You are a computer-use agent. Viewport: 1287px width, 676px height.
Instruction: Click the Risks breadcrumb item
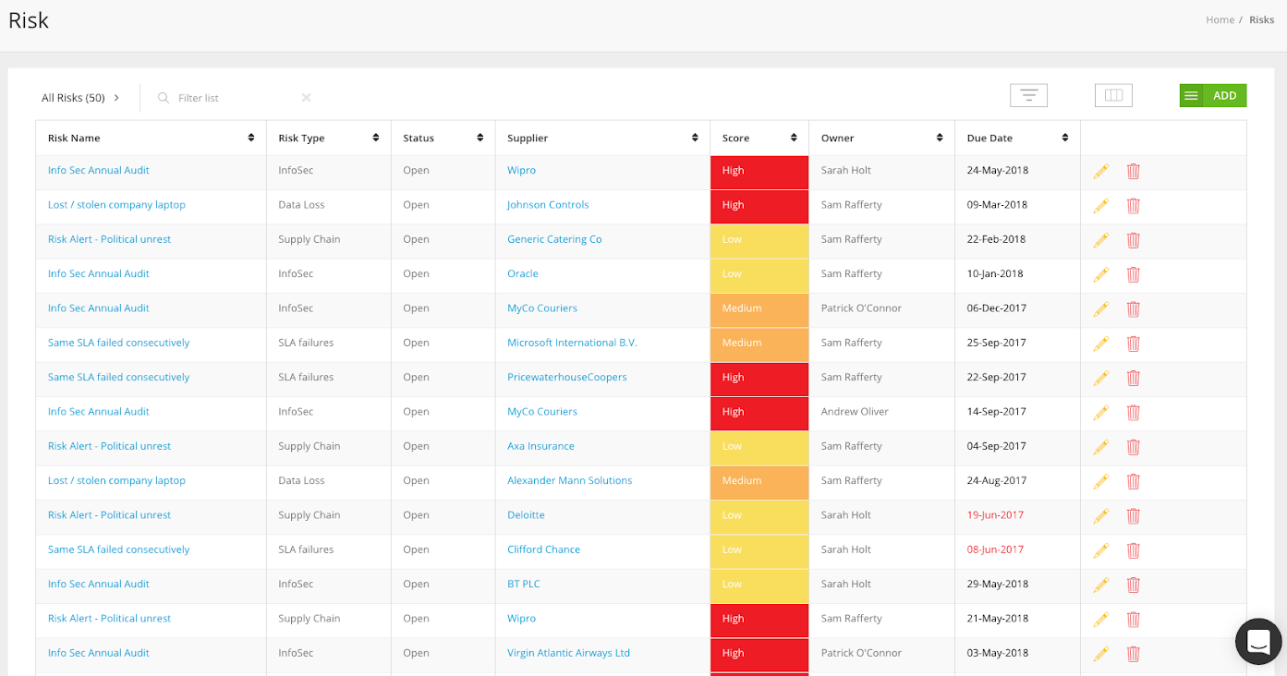tap(1261, 19)
